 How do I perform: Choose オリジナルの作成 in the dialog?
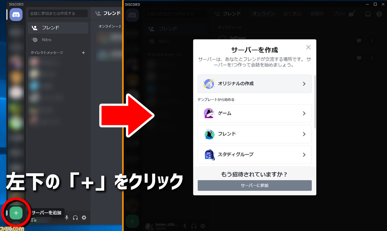(x=254, y=84)
